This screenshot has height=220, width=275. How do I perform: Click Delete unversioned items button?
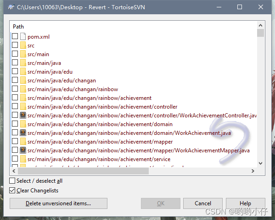click(x=58, y=203)
